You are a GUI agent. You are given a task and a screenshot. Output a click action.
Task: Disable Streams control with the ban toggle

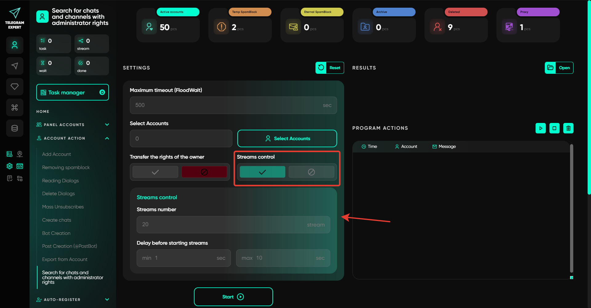[x=311, y=172]
